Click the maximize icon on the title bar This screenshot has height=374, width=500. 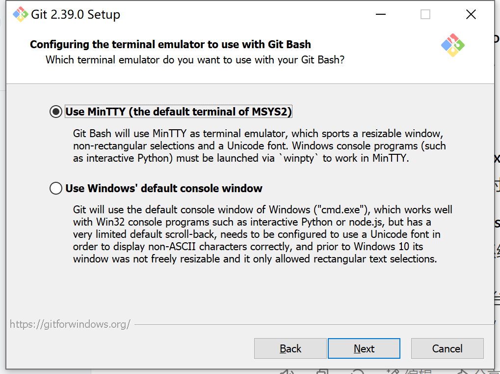425,14
